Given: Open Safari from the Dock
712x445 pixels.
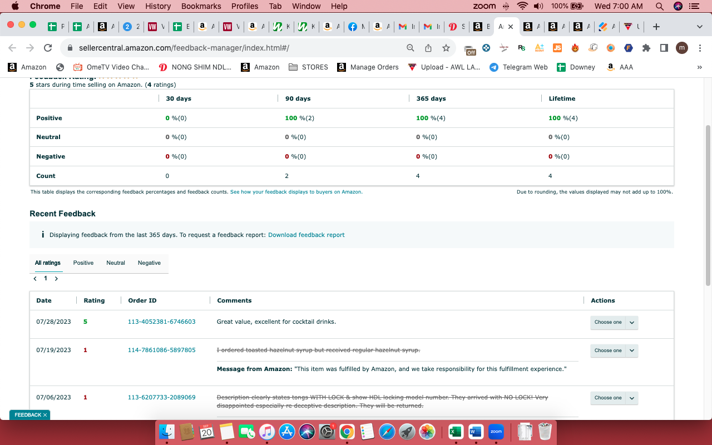Looking at the screenshot, I should pos(387,431).
